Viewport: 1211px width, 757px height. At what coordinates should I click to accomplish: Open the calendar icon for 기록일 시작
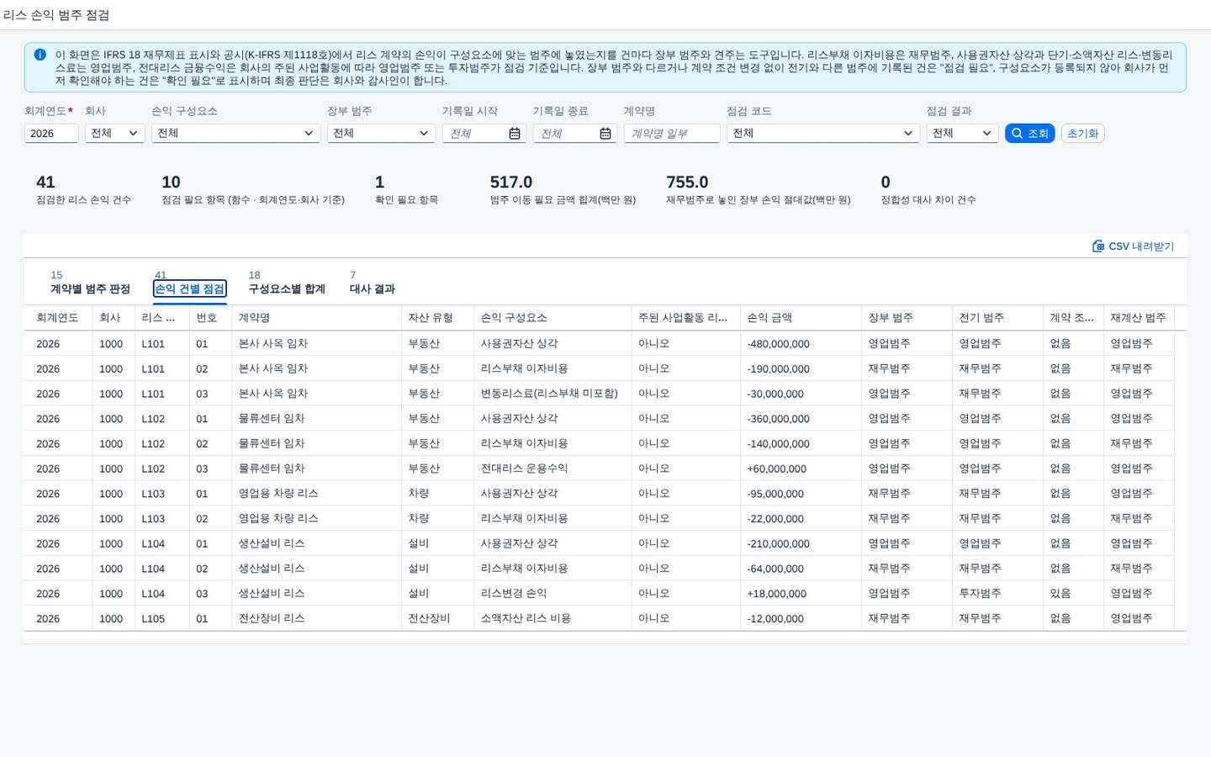click(x=515, y=134)
